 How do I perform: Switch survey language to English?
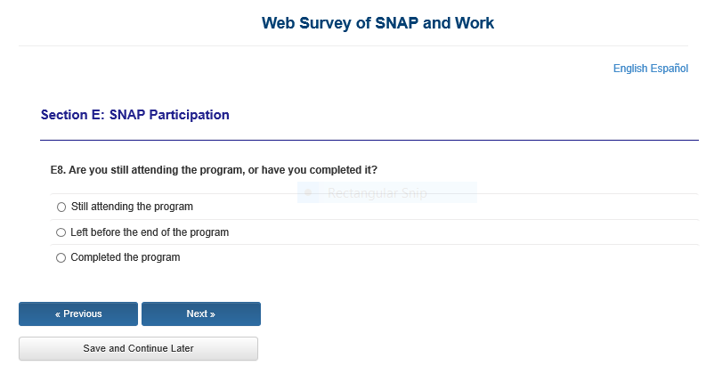click(631, 69)
